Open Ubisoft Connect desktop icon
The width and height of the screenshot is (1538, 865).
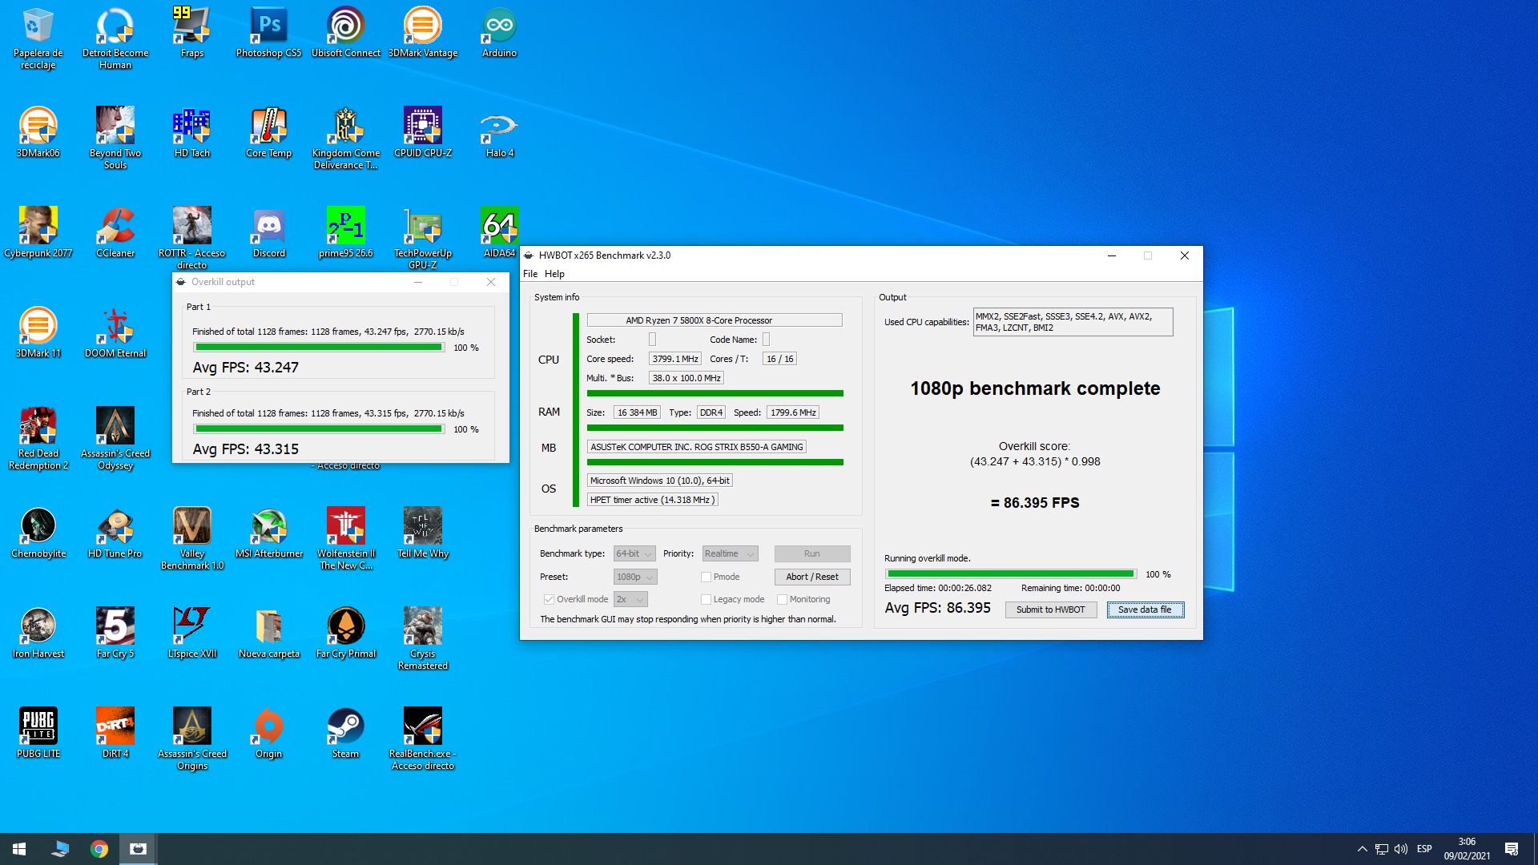[346, 33]
